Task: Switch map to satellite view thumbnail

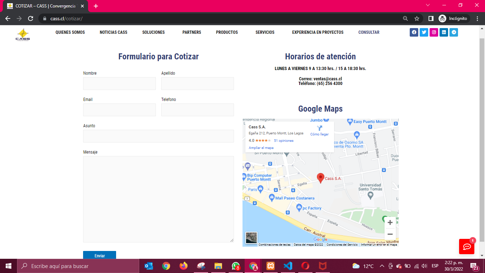Action: pos(251,237)
